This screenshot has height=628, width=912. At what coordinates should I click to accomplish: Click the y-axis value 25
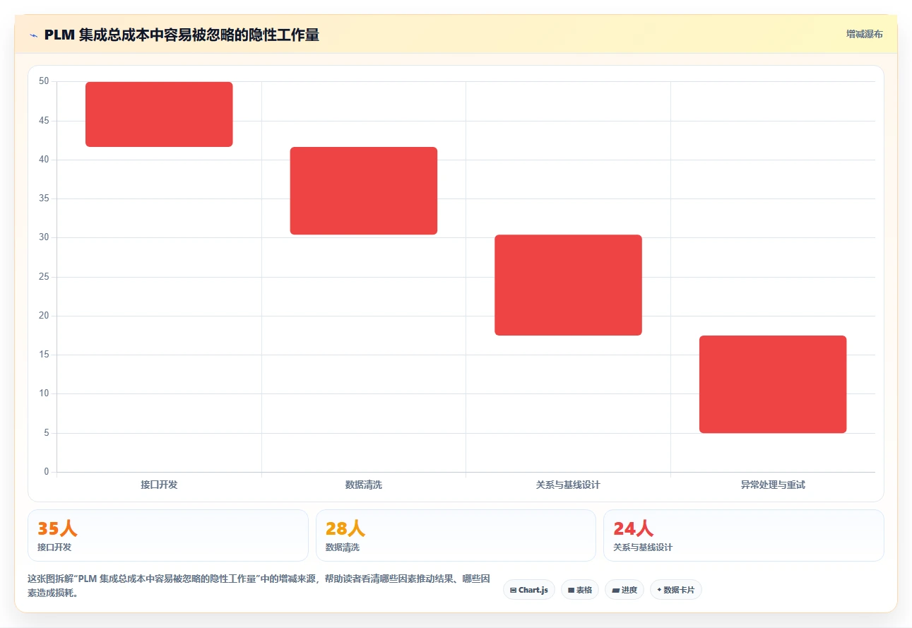(44, 276)
